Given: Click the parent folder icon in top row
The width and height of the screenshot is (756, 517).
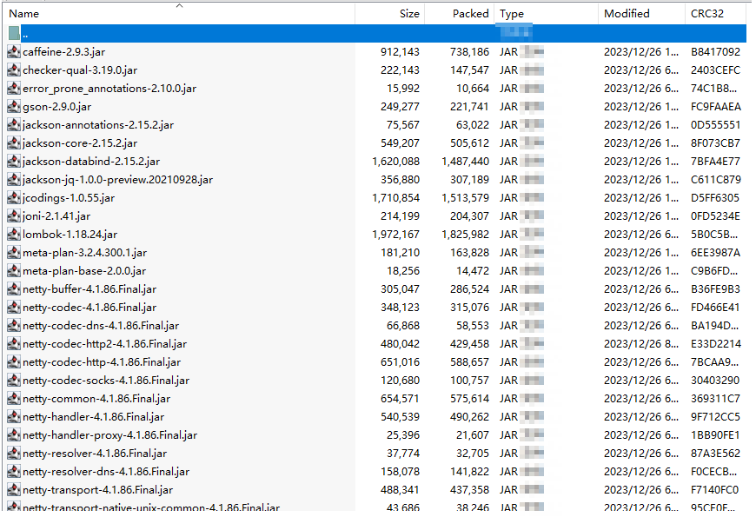Looking at the screenshot, I should tap(13, 33).
